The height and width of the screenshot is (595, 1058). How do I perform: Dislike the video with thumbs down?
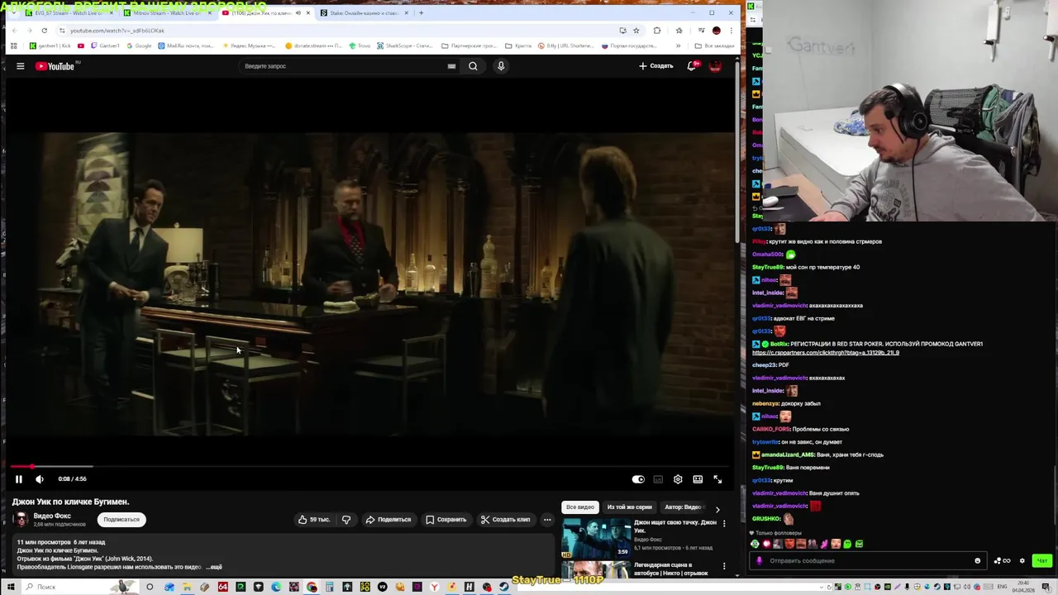pyautogui.click(x=346, y=520)
